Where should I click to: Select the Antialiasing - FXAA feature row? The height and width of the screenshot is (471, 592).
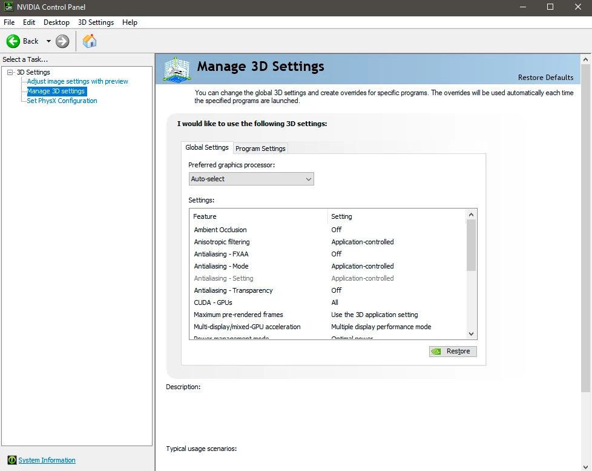coord(327,254)
